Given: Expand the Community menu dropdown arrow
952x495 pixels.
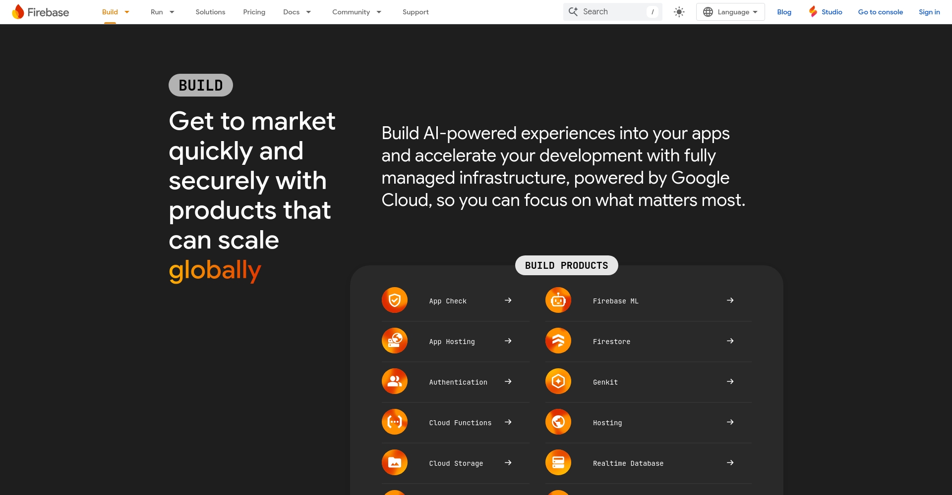Looking at the screenshot, I should pos(379,12).
